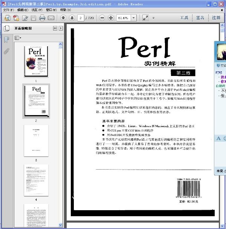
Task: Collapse the thumbnails panel with double-arrow button
Action: tap(55, 28)
